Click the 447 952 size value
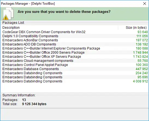This screenshot has height=121, width=149. point(142,69)
